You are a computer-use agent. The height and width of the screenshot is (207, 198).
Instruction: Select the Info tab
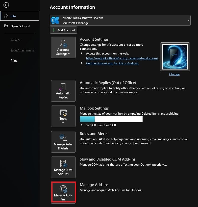coord(20,16)
